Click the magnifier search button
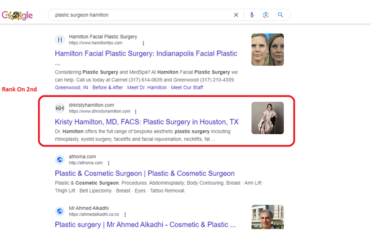The width and height of the screenshot is (379, 237). [280, 15]
